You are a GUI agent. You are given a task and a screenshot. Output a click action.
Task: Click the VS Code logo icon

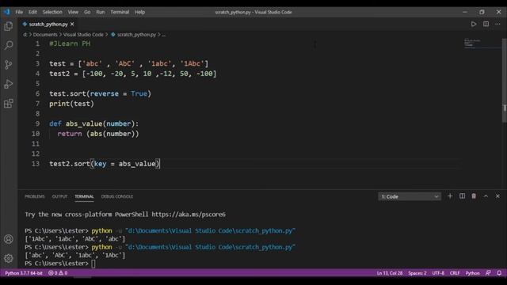point(7,12)
